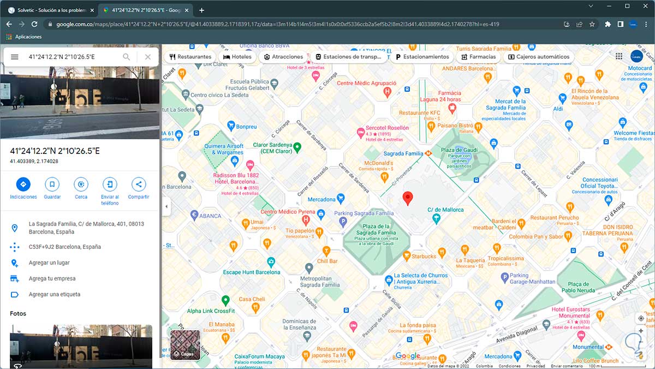Click Agrega tu empresa
Screen dimensions: 655x369
point(80,278)
